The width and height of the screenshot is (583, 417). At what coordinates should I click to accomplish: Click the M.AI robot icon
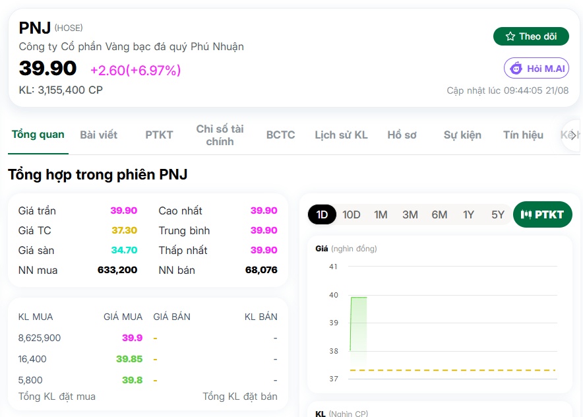(516, 69)
